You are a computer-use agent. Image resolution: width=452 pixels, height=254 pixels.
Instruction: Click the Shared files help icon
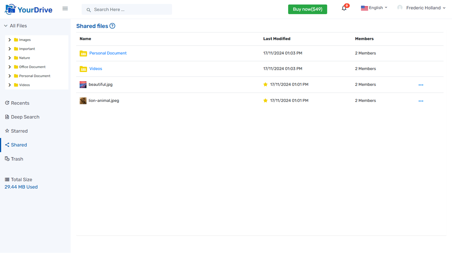112,26
